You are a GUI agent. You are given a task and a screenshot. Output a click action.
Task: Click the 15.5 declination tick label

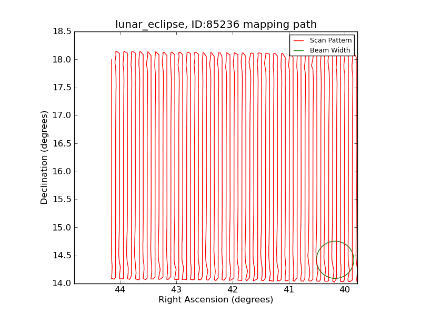click(62, 199)
